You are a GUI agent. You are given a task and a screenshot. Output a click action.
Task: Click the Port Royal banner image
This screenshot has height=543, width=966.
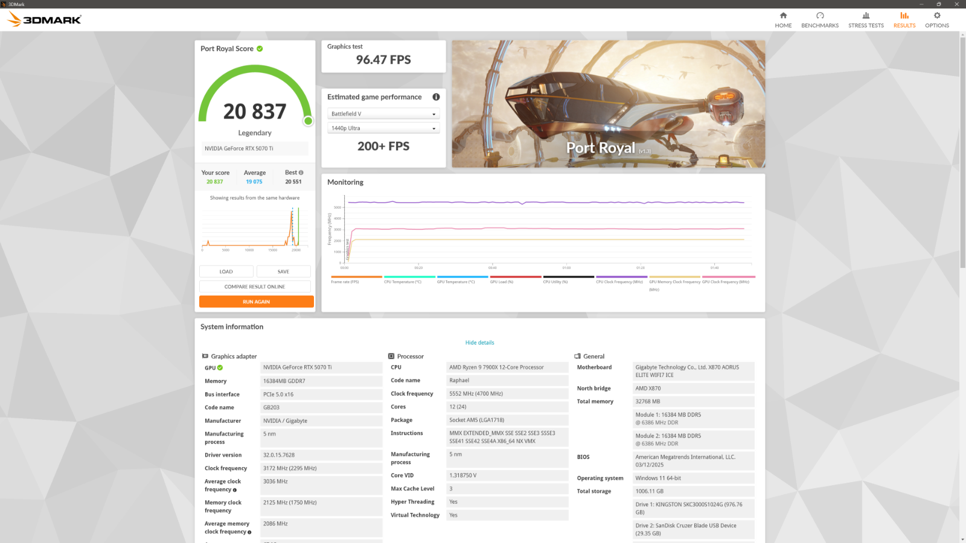609,104
